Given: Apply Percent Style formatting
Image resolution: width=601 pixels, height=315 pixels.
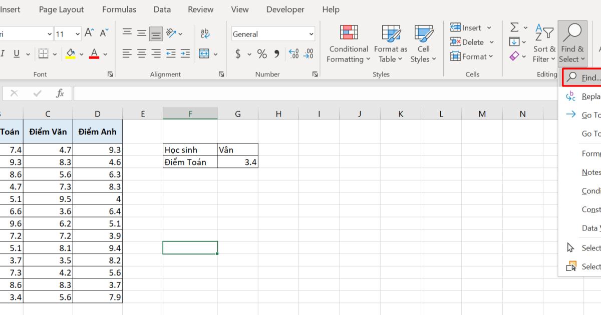Looking at the screenshot, I should [261, 54].
